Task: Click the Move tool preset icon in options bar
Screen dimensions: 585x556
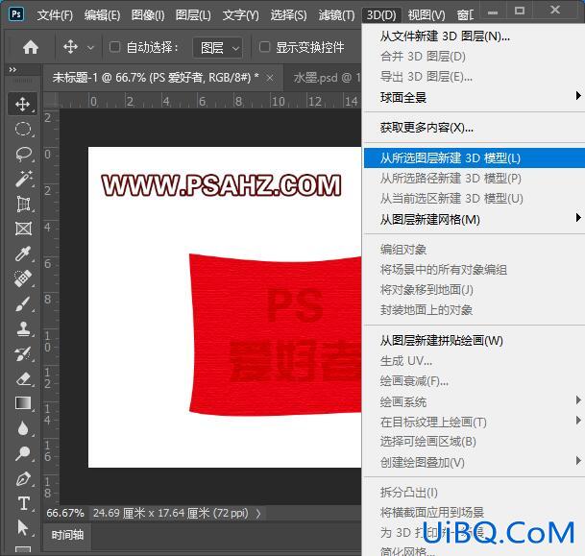Action: 70,47
